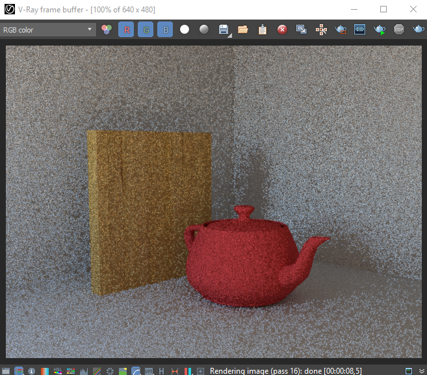Toggle the red channel button
Image resolution: width=427 pixels, height=375 pixels.
pyautogui.click(x=126, y=29)
